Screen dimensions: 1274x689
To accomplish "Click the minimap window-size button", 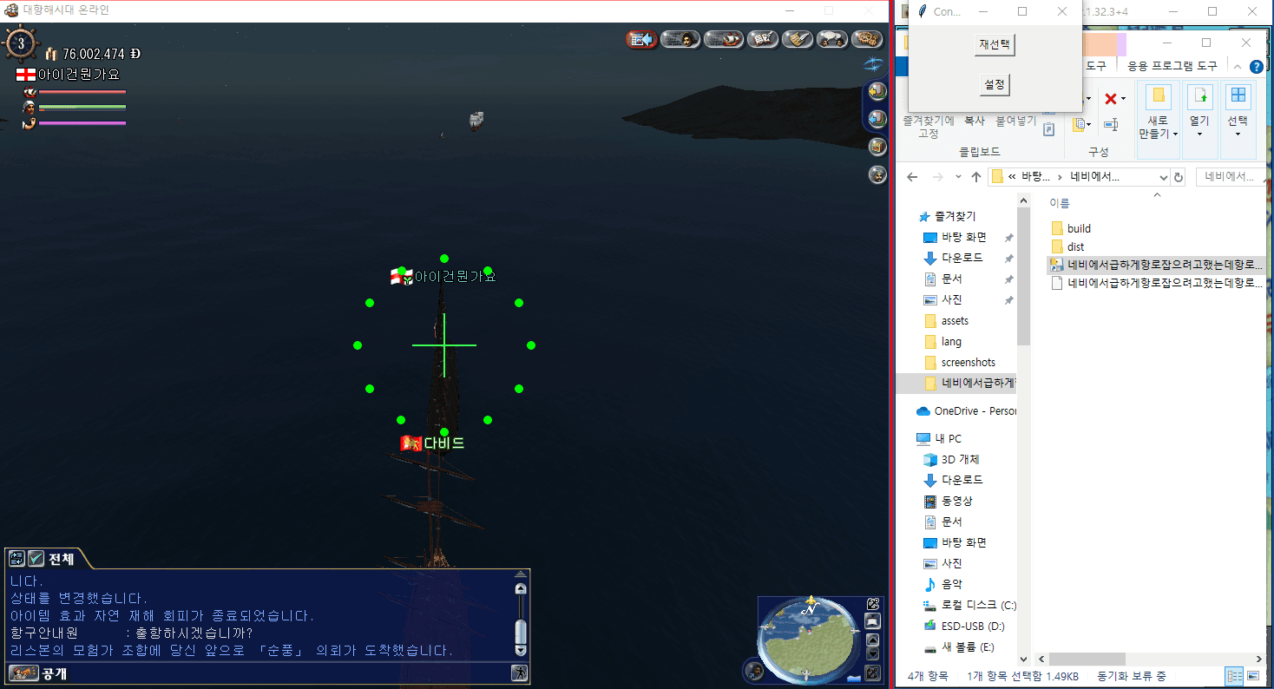I will [873, 620].
